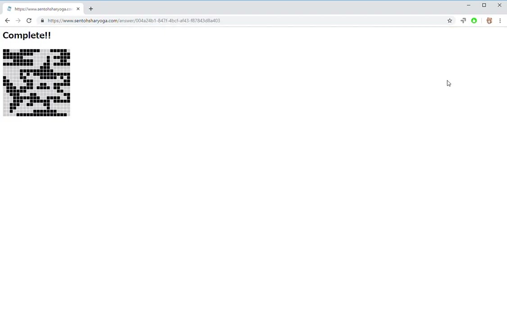Screen dimensions: 507x324
Task: Maximize the browser window
Action: (484, 5)
